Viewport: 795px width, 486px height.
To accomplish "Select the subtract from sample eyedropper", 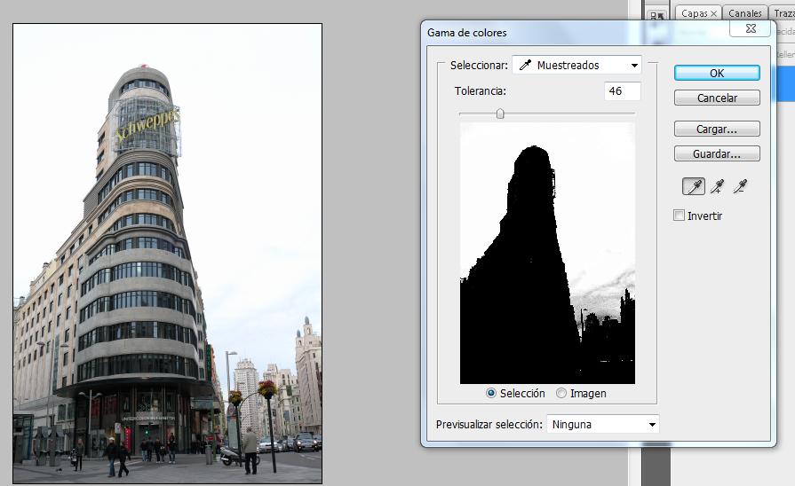I will point(739,186).
